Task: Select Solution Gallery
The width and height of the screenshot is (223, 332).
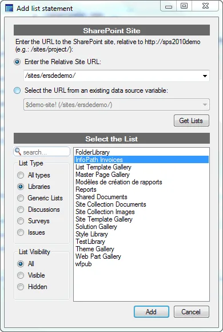Action: (x=141, y=227)
